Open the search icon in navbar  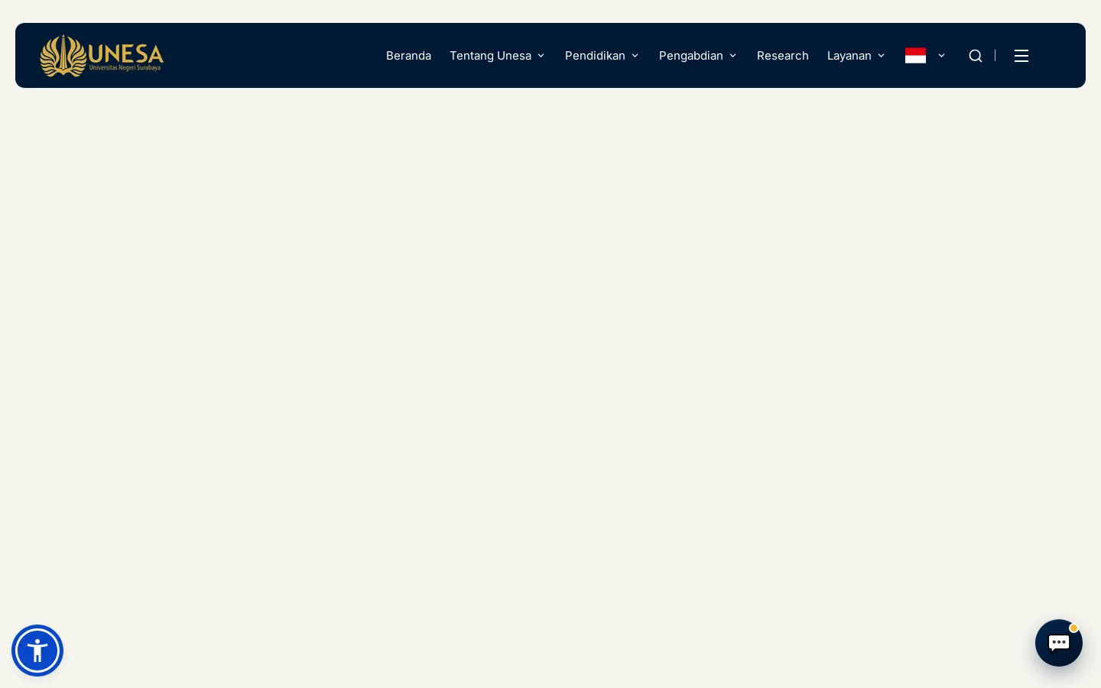pos(975,56)
